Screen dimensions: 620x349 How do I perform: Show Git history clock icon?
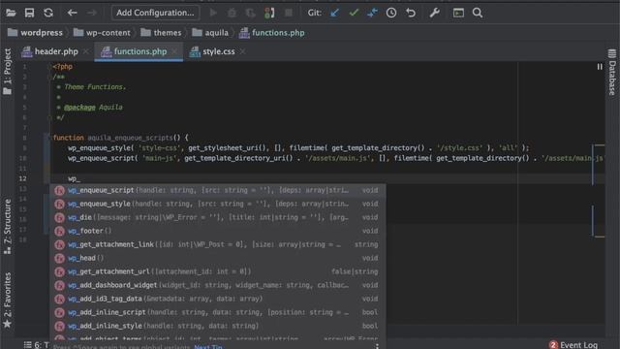(x=391, y=13)
